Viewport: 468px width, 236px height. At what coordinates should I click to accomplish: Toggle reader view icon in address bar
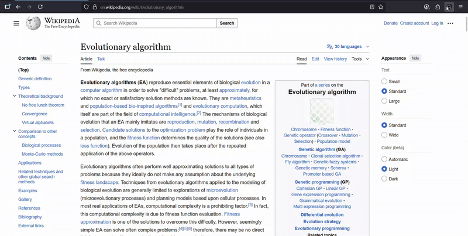coord(372,7)
